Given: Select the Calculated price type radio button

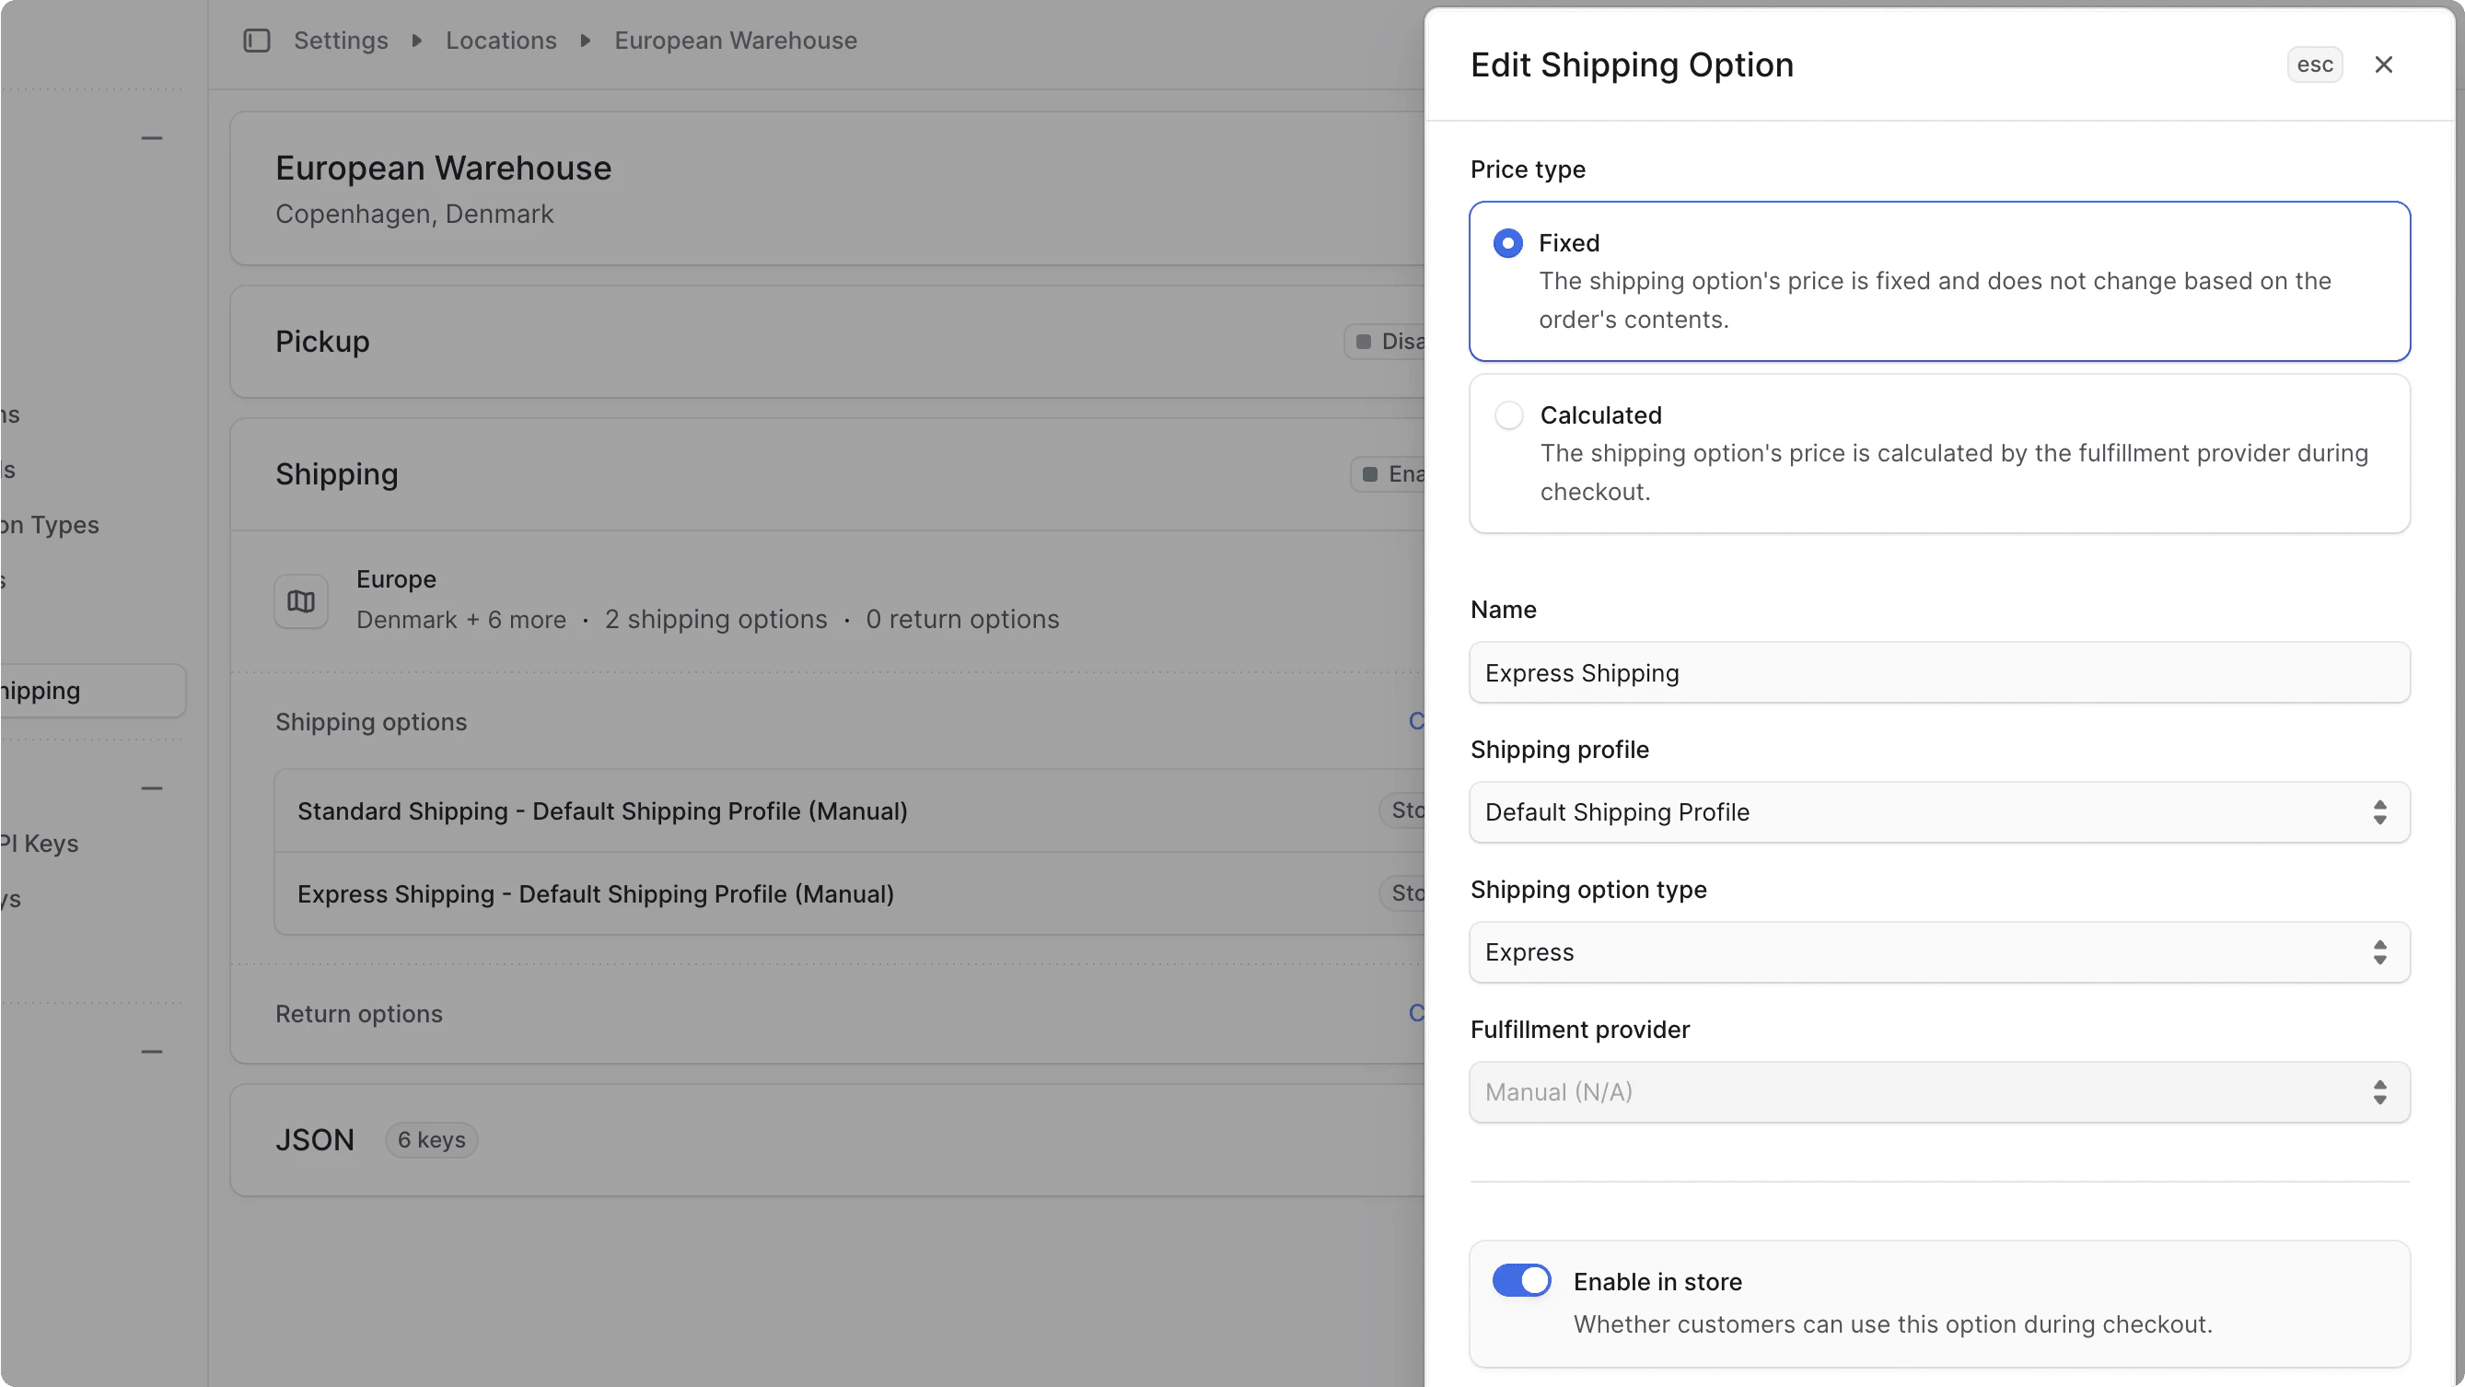Looking at the screenshot, I should 1508,414.
